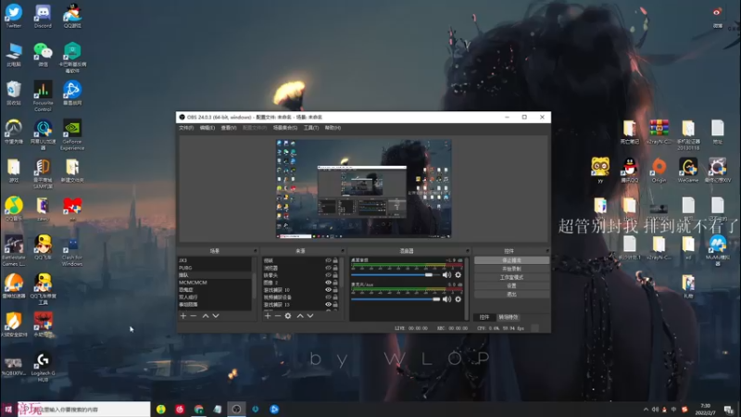Toggle visibility of the 视频捕获设备 source
This screenshot has width=741, height=417.
pos(328,297)
